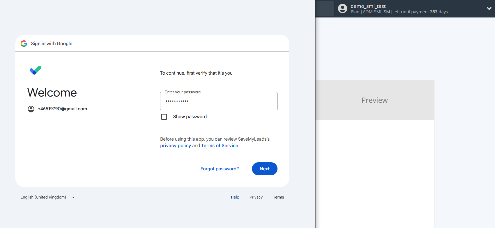Viewport: 495px width, 228px height.
Task: Open the English (United Kingdom) language selector
Action: point(44,197)
